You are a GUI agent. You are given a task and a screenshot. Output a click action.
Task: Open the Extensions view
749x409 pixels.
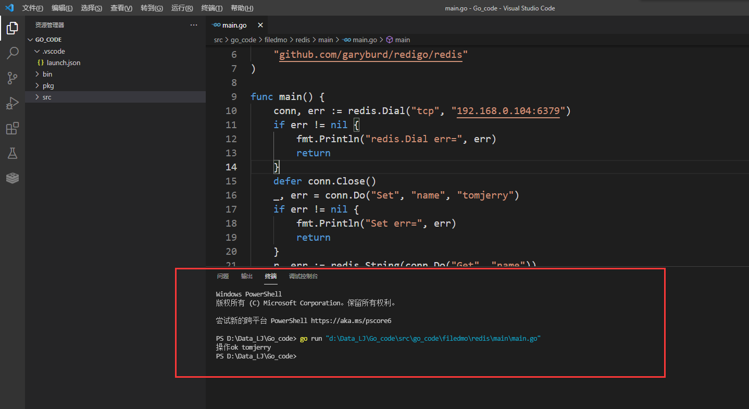click(x=13, y=128)
